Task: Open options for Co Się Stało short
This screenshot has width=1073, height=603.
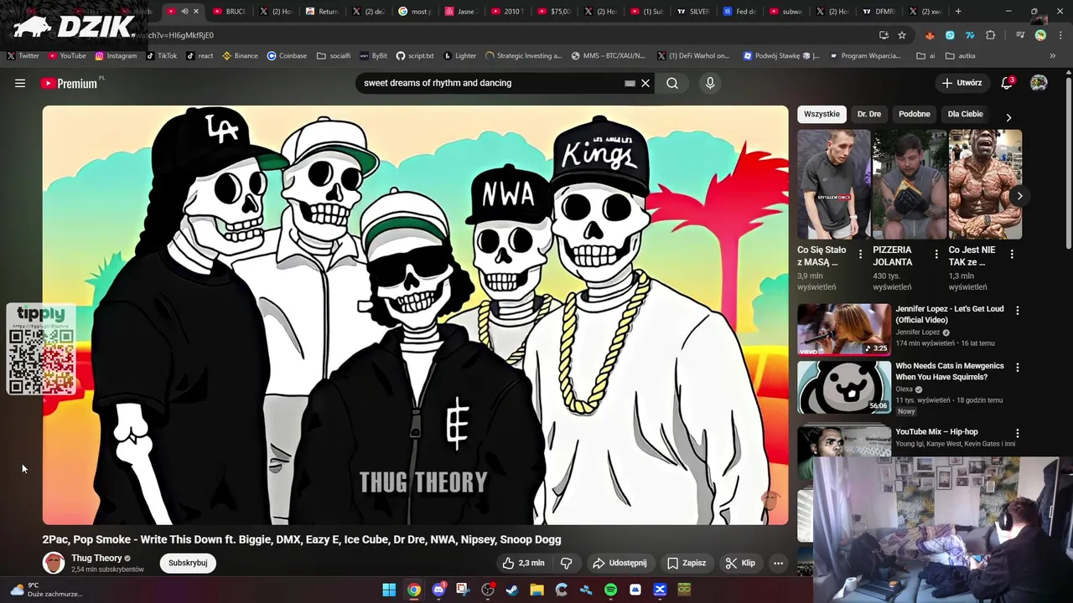Action: click(x=860, y=254)
